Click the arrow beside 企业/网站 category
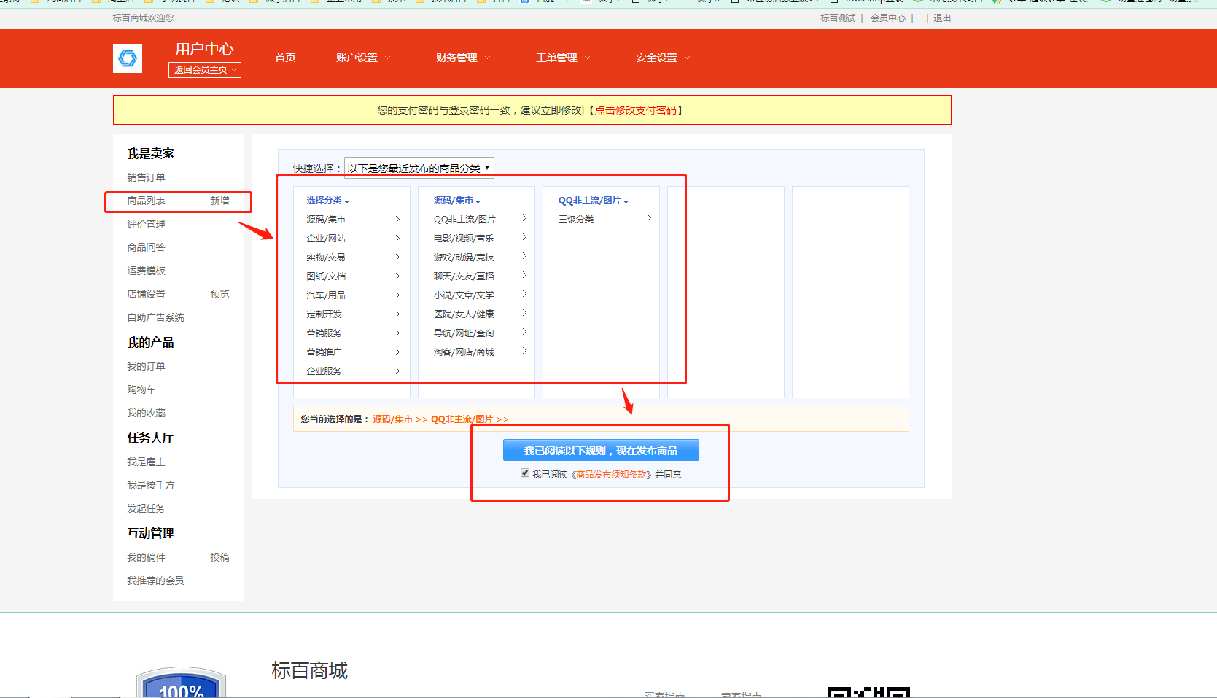The image size is (1217, 698). point(397,238)
